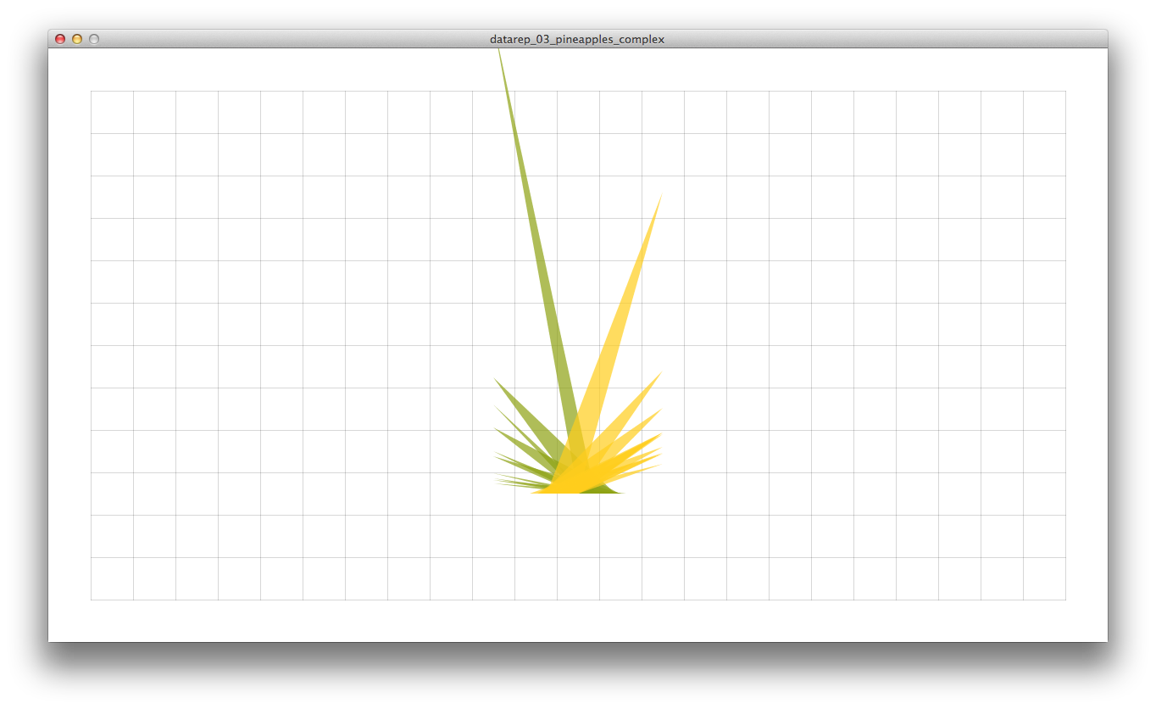
Task: Click the grayed-out zoom button in title bar
Action: [x=94, y=39]
